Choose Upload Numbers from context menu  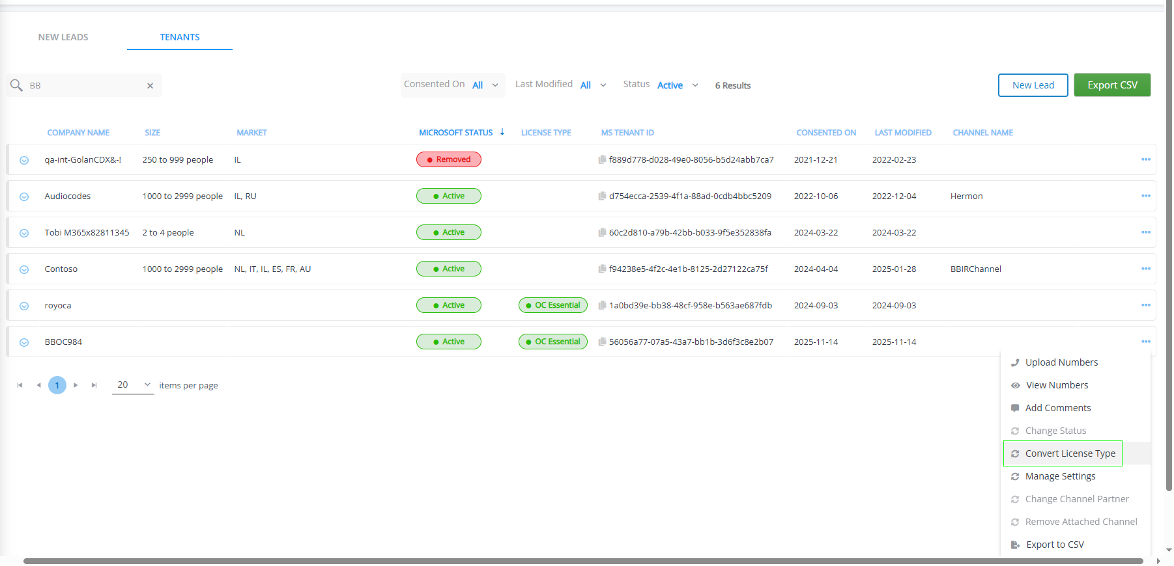point(1061,362)
